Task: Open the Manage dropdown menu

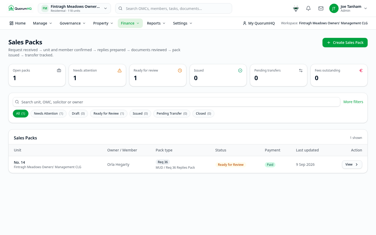Action: (43, 23)
